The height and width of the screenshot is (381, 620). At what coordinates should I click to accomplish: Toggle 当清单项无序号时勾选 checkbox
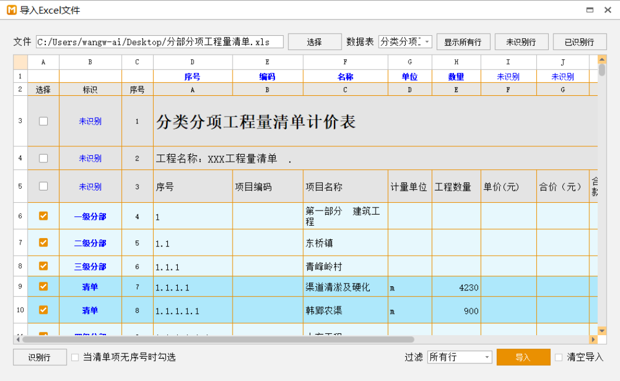point(75,357)
